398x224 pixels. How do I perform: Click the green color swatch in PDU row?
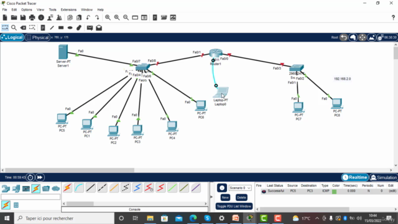335,192
